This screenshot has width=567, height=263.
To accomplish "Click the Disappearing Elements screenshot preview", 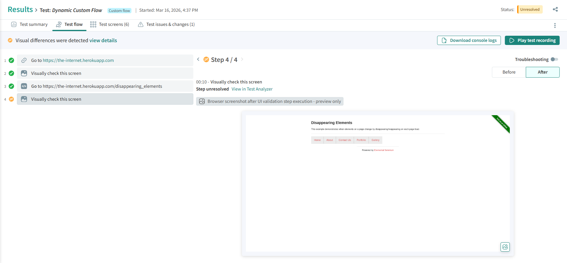I will pyautogui.click(x=377, y=183).
